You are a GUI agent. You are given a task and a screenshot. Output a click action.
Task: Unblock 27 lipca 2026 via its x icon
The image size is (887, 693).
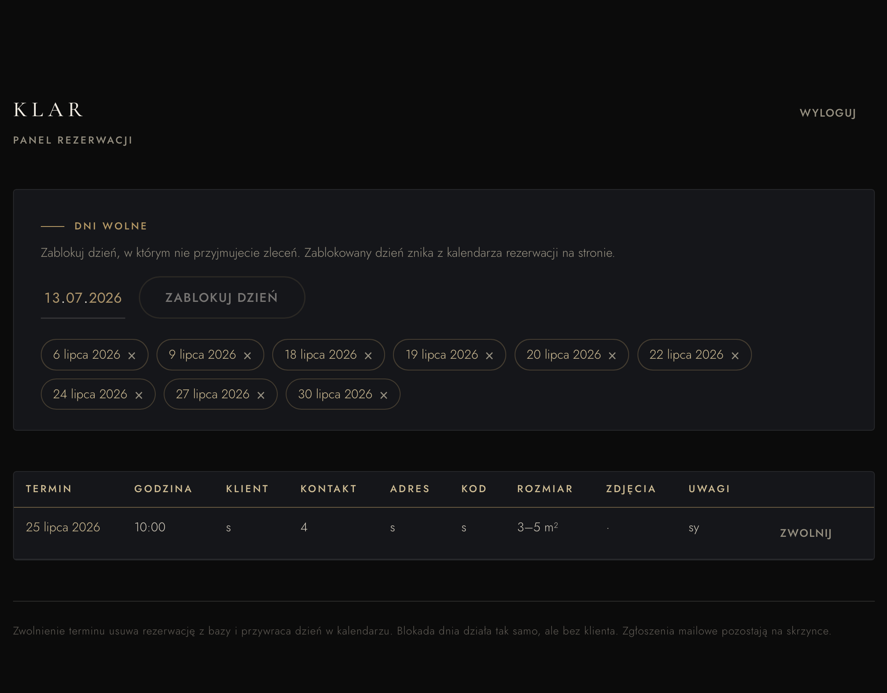click(261, 395)
